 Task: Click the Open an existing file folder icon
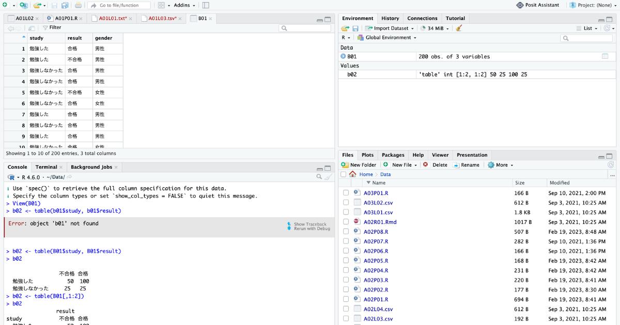tap(37, 5)
